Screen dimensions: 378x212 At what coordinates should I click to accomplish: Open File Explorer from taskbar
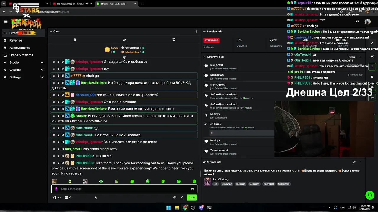click(x=177, y=208)
